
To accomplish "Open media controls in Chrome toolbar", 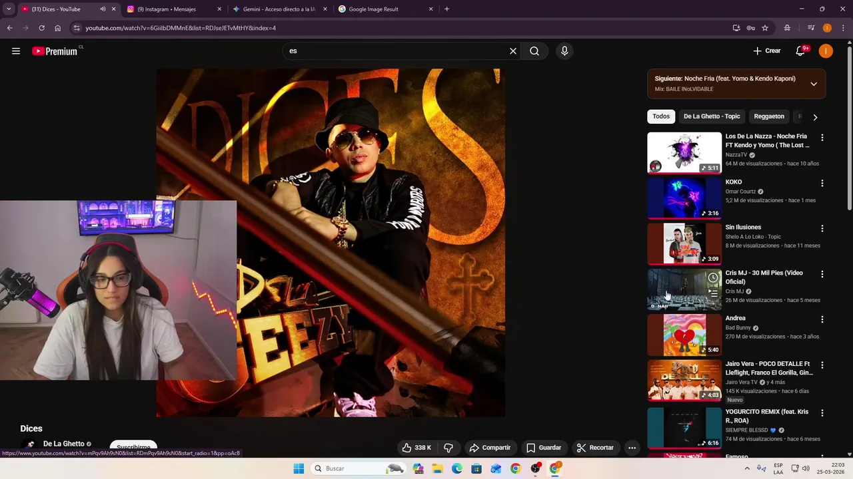I will pyautogui.click(x=811, y=28).
